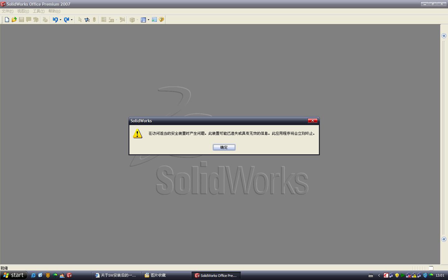Screen dimensions: 448x280
Task: Click the network icon with yellow warning
Action: (x=414, y=275)
